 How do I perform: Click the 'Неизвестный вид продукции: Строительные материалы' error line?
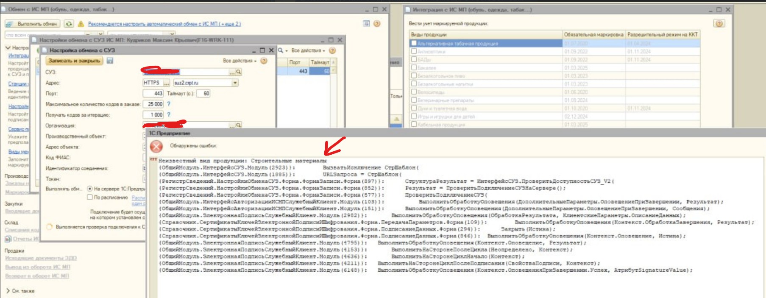coord(242,161)
